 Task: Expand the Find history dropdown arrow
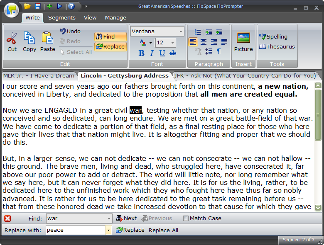(x=109, y=218)
